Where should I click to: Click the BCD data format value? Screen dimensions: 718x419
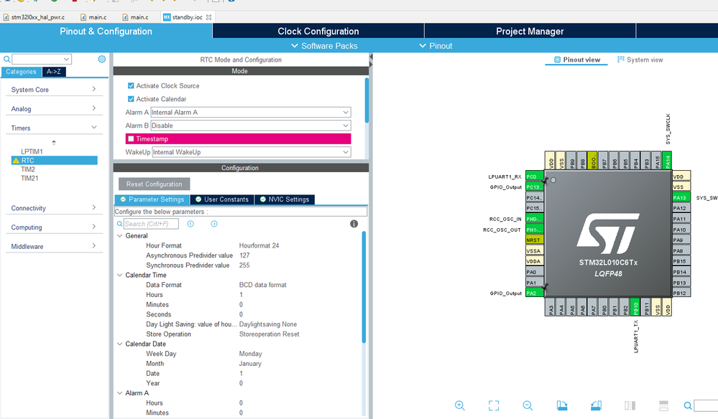click(x=263, y=285)
